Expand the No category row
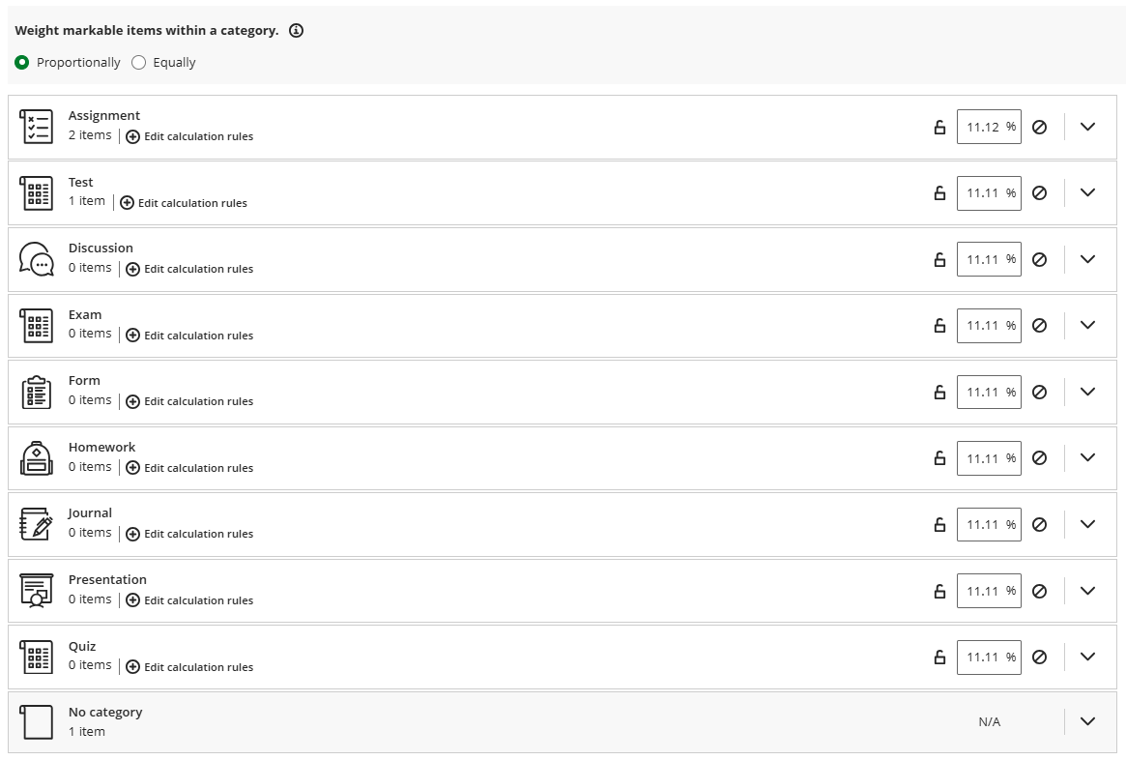This screenshot has width=1126, height=760. click(x=1087, y=721)
